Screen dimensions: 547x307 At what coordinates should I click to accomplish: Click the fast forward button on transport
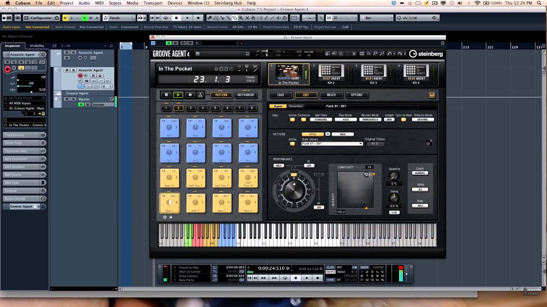tap(274, 278)
